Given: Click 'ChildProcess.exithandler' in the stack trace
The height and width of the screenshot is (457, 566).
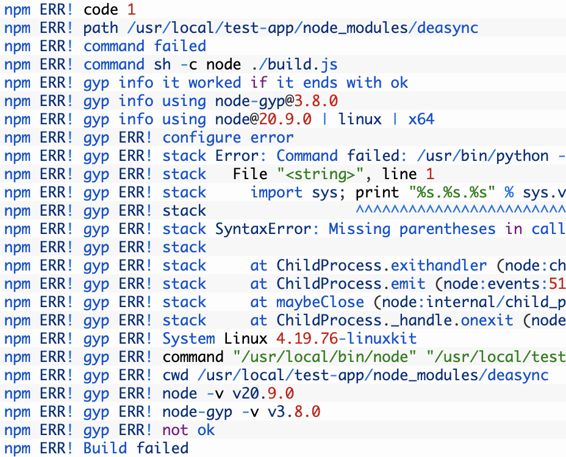Looking at the screenshot, I should pyautogui.click(x=382, y=266).
